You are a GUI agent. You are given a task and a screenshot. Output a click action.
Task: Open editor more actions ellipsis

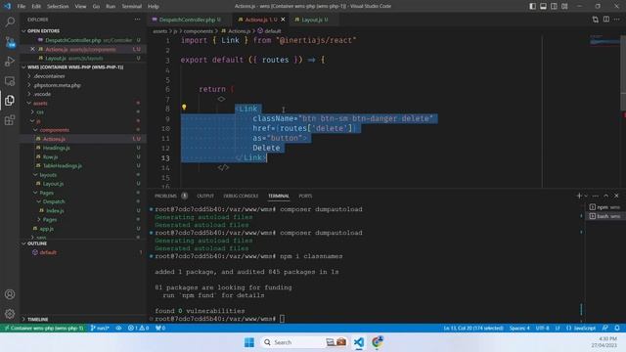pos(617,20)
